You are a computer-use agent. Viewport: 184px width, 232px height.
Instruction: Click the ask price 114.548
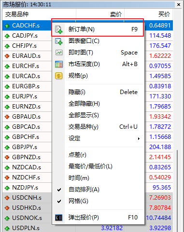(x=160, y=36)
